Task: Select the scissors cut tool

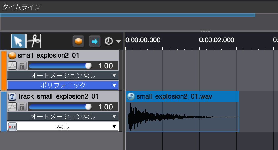Action: click(x=33, y=41)
